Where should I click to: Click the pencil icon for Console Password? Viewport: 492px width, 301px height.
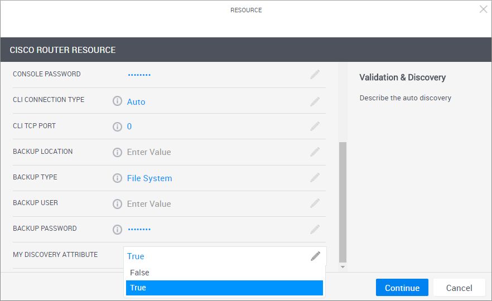(x=315, y=74)
